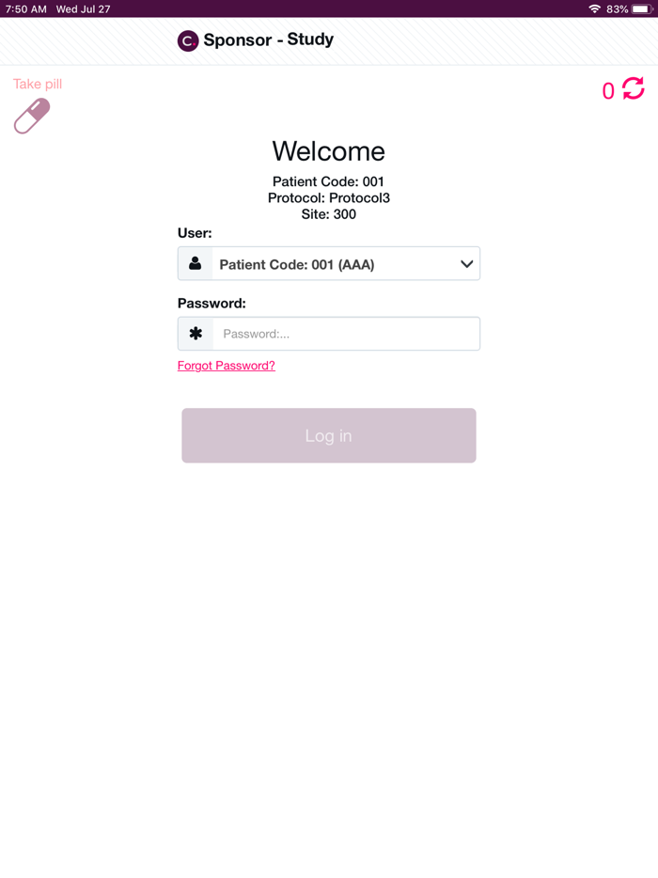Click the Log in button
Screen dimensions: 658x878
pos(329,435)
